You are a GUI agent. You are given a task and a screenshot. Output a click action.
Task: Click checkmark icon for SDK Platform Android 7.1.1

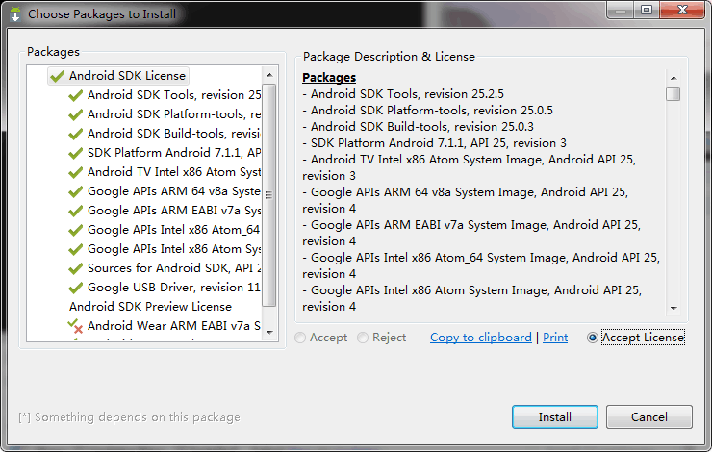coord(75,153)
